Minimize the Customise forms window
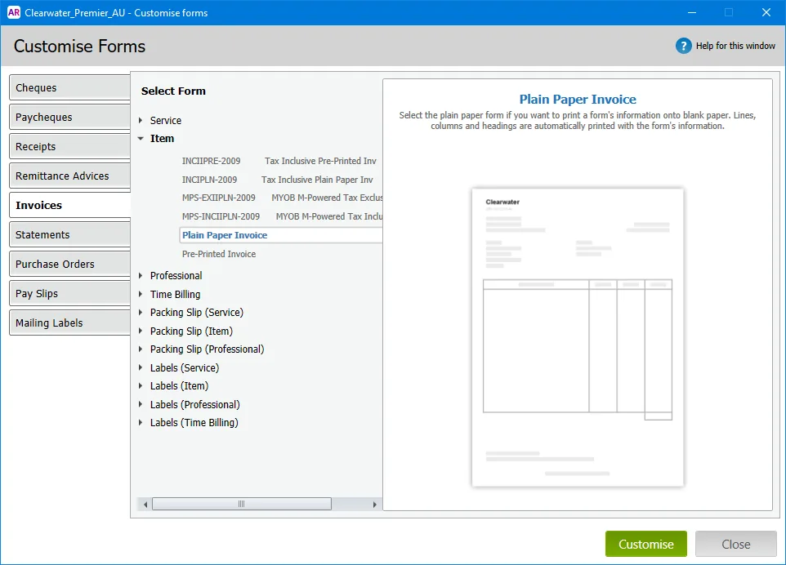This screenshot has height=565, width=786. pyautogui.click(x=692, y=12)
